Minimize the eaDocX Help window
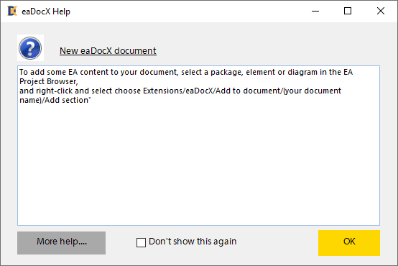Image resolution: width=398 pixels, height=266 pixels. pos(315,11)
